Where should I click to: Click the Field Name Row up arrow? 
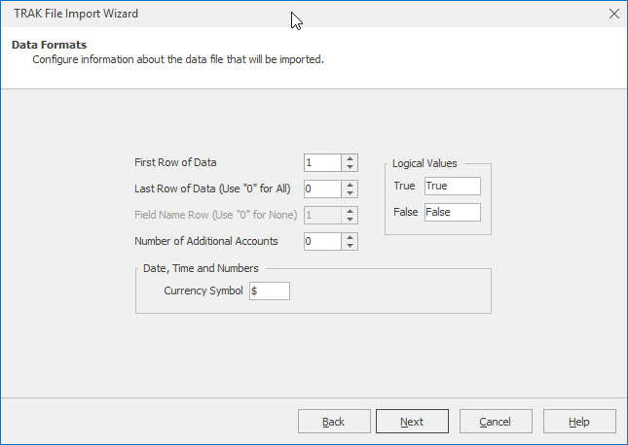[351, 211]
